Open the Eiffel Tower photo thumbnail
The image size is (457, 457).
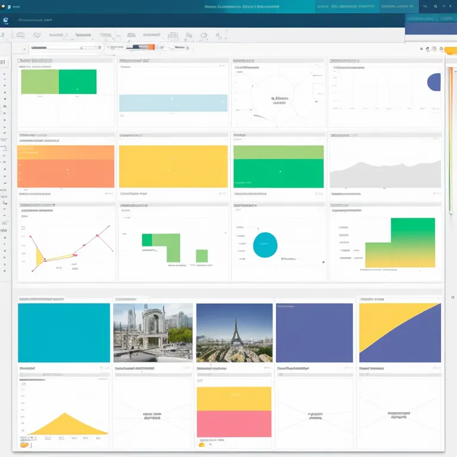[234, 333]
